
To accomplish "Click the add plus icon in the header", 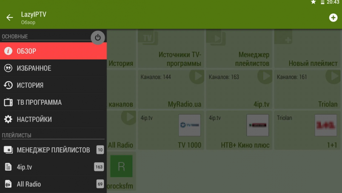I will (333, 17).
